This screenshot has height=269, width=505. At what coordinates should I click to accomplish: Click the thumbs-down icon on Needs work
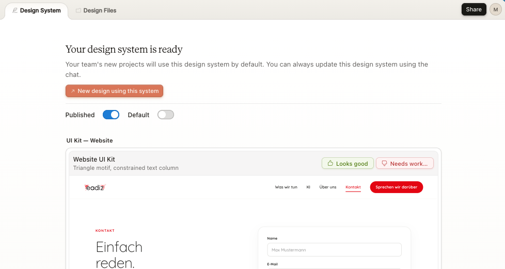tap(384, 164)
